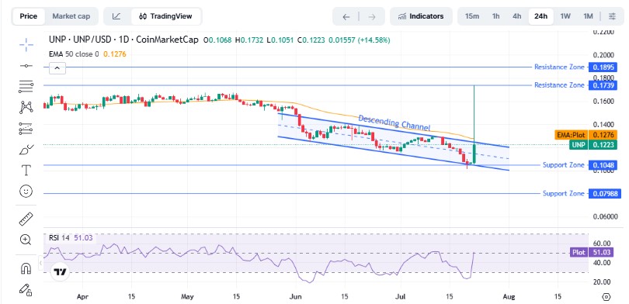Toggle the magnet snap mode
This screenshot has width=629, height=304.
pos(26,268)
